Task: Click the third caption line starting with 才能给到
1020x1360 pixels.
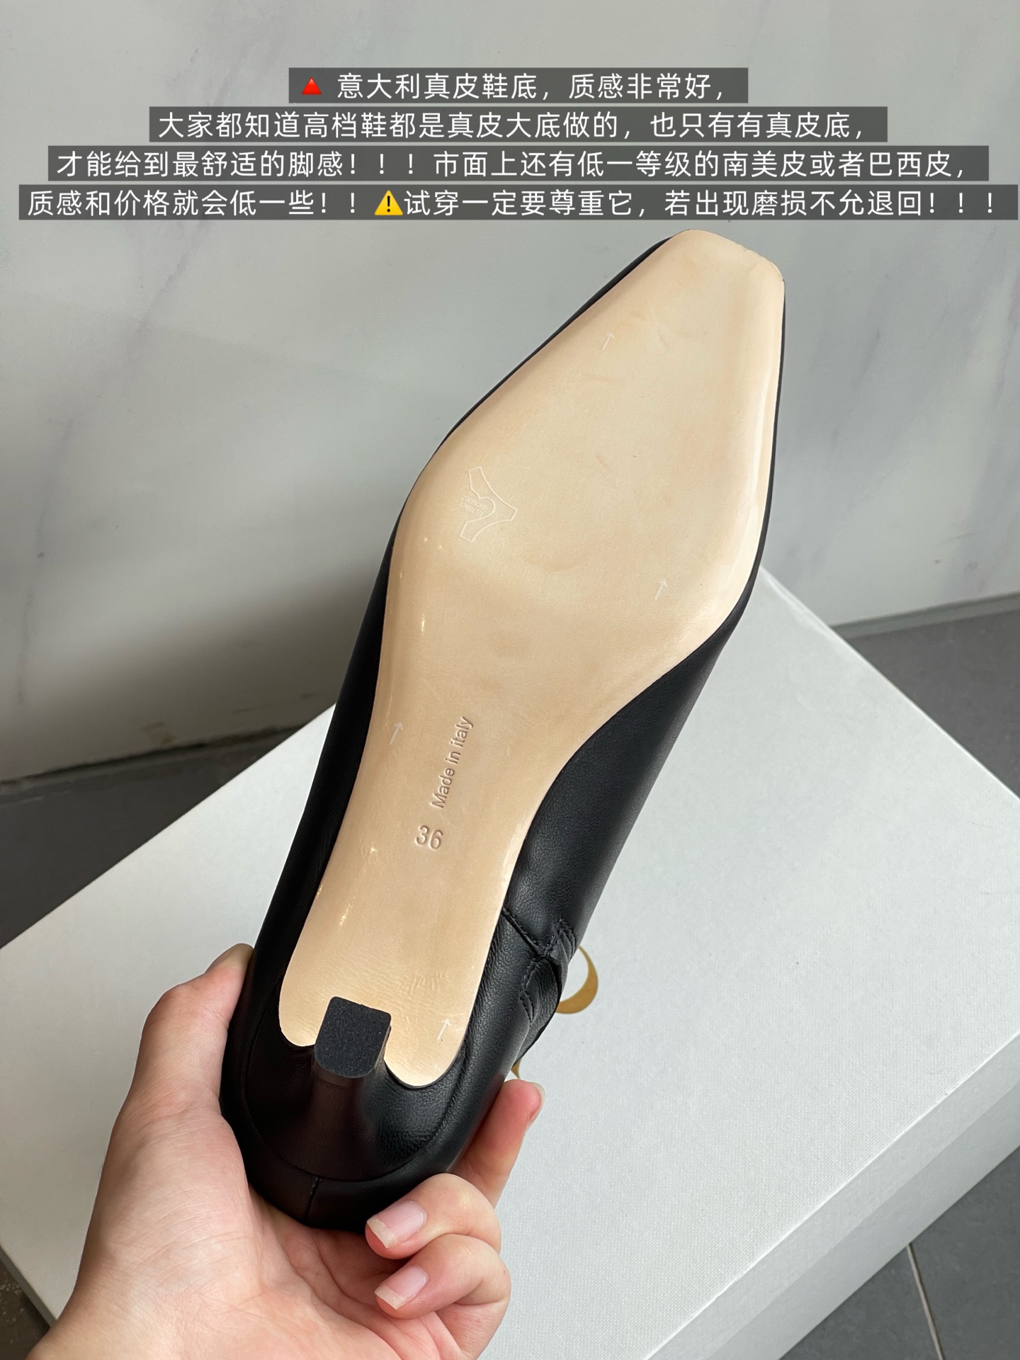Action: pyautogui.click(x=517, y=166)
